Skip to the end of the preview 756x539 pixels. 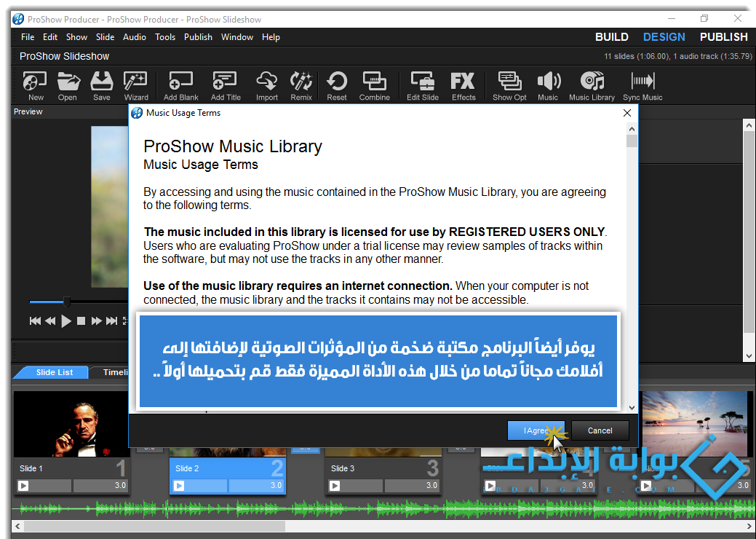coord(111,321)
